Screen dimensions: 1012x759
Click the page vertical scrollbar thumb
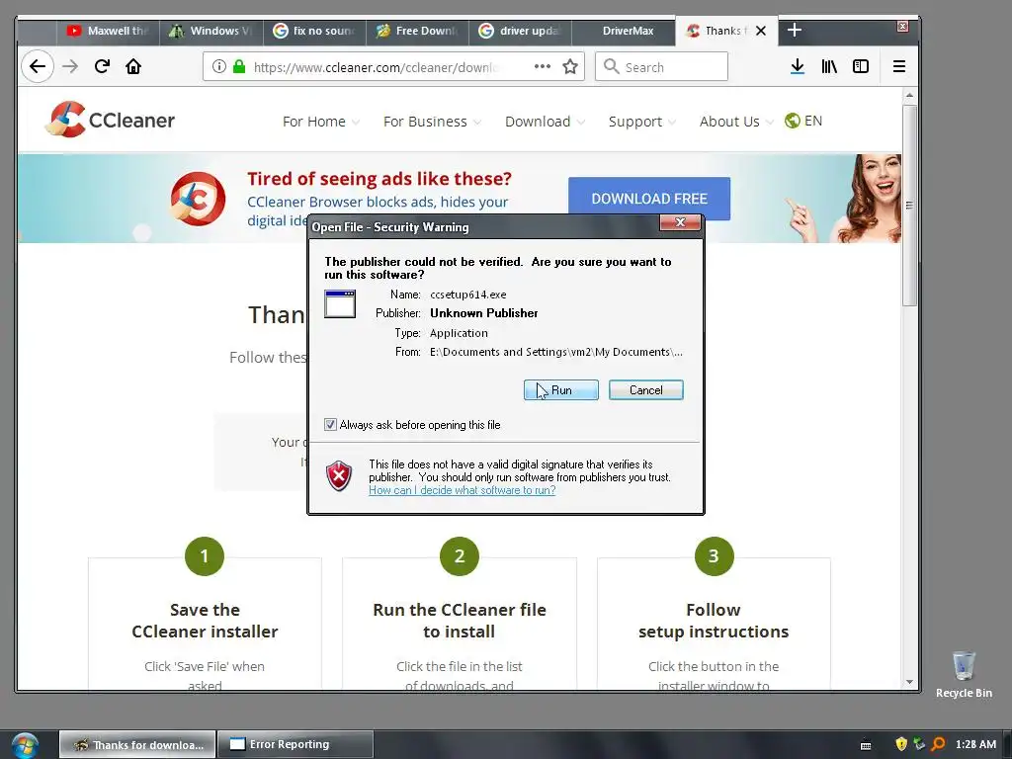909,206
